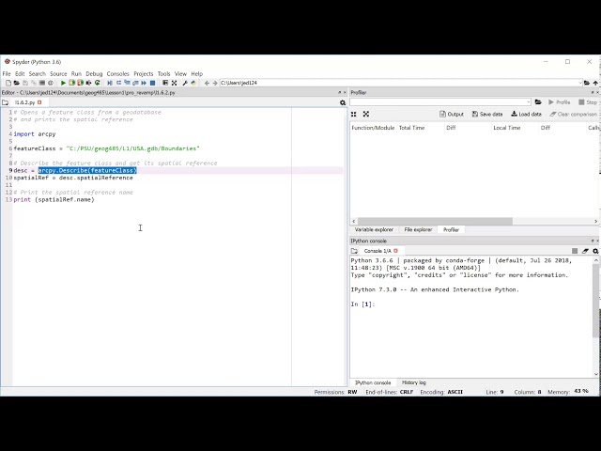Viewport: 601px width, 451px height.
Task: Run current cell from toolbar
Action: (x=71, y=83)
